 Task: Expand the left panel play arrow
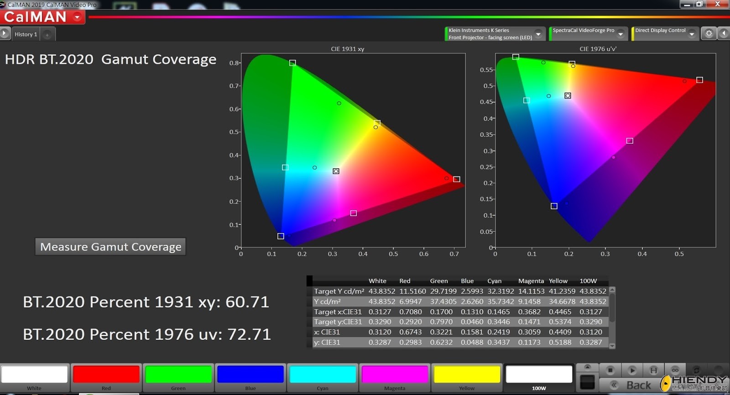(5, 33)
